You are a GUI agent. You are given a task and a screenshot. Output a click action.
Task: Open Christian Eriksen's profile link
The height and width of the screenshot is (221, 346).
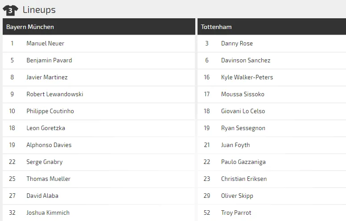[x=244, y=179]
